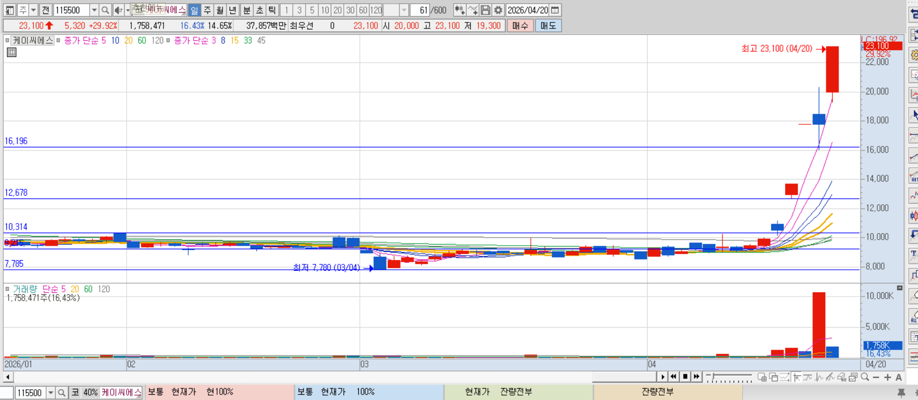
Task: Click the 케이씨에스 chart legend label
Action: 33,40
